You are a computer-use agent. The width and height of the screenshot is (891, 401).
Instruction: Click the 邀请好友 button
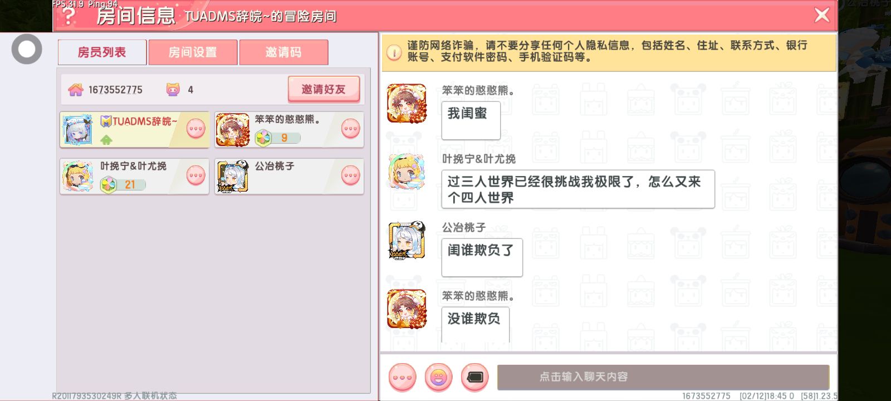[x=324, y=89]
